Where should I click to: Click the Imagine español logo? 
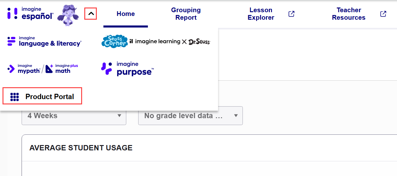(x=30, y=14)
